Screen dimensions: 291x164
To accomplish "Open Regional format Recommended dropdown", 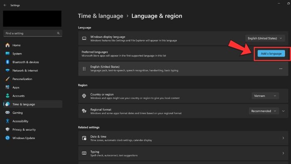I will (x=264, y=111).
